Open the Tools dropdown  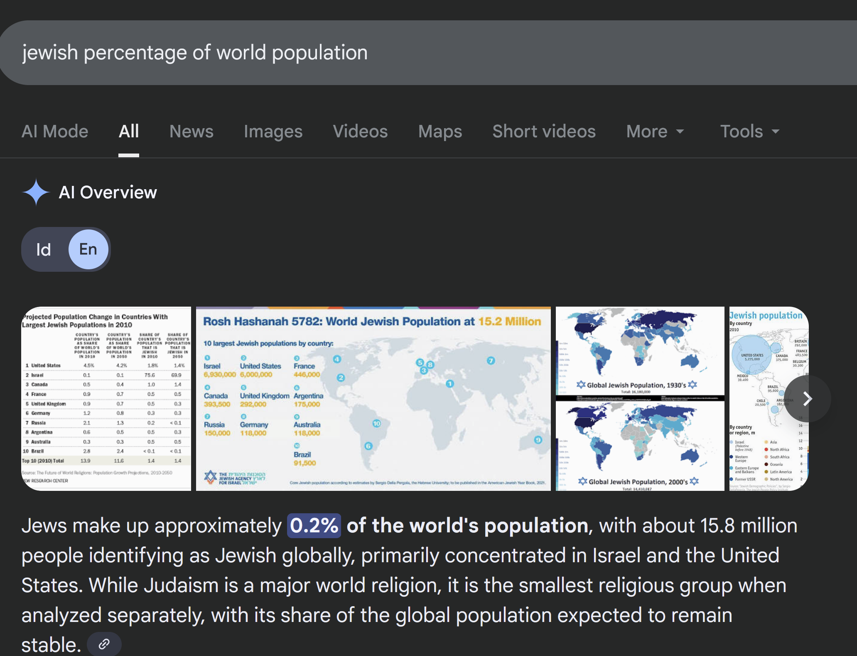749,132
